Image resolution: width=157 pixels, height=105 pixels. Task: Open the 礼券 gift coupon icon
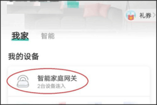(x=131, y=15)
